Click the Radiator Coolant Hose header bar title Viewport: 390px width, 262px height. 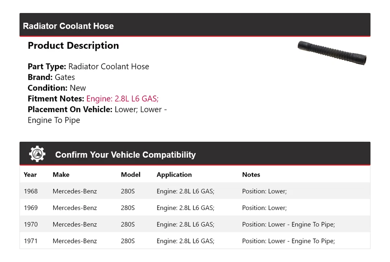coord(68,26)
